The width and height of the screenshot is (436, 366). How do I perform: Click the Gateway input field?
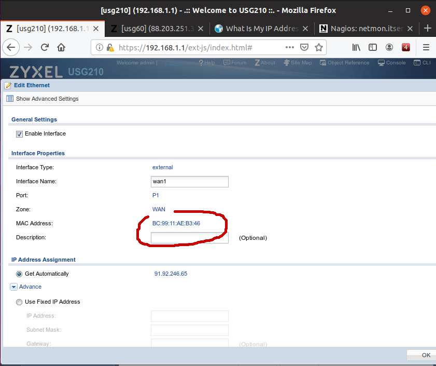pyautogui.click(x=190, y=343)
